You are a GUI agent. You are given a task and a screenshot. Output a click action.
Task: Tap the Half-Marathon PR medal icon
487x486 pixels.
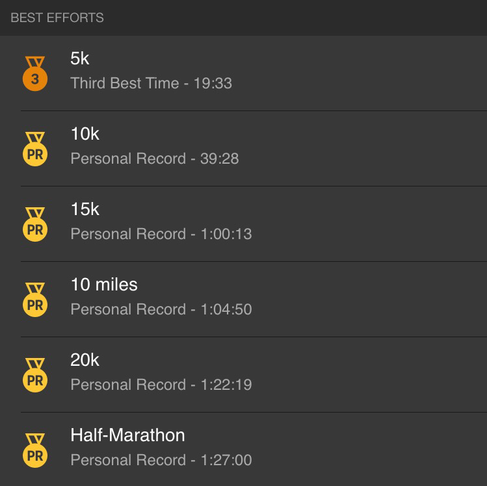click(x=35, y=451)
